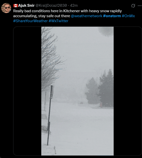This screenshot has height=158, width=142.
Task: Open the #OnWx hashtag
Action: point(128,16)
